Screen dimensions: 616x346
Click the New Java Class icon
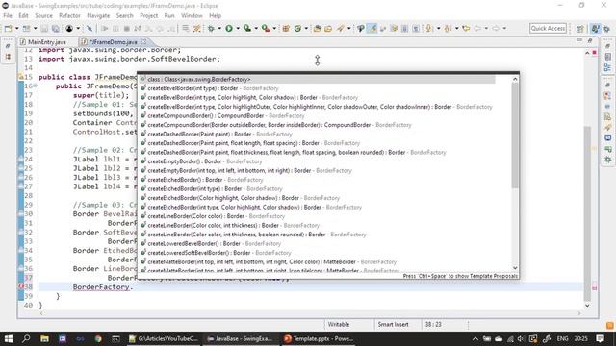point(297,28)
